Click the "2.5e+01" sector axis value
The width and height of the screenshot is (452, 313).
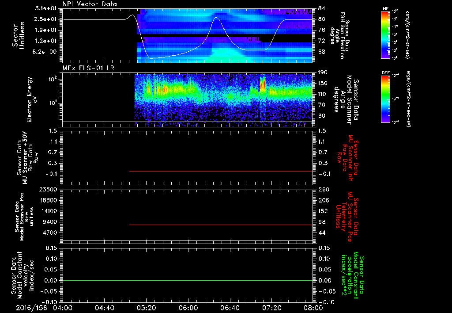[46, 19]
